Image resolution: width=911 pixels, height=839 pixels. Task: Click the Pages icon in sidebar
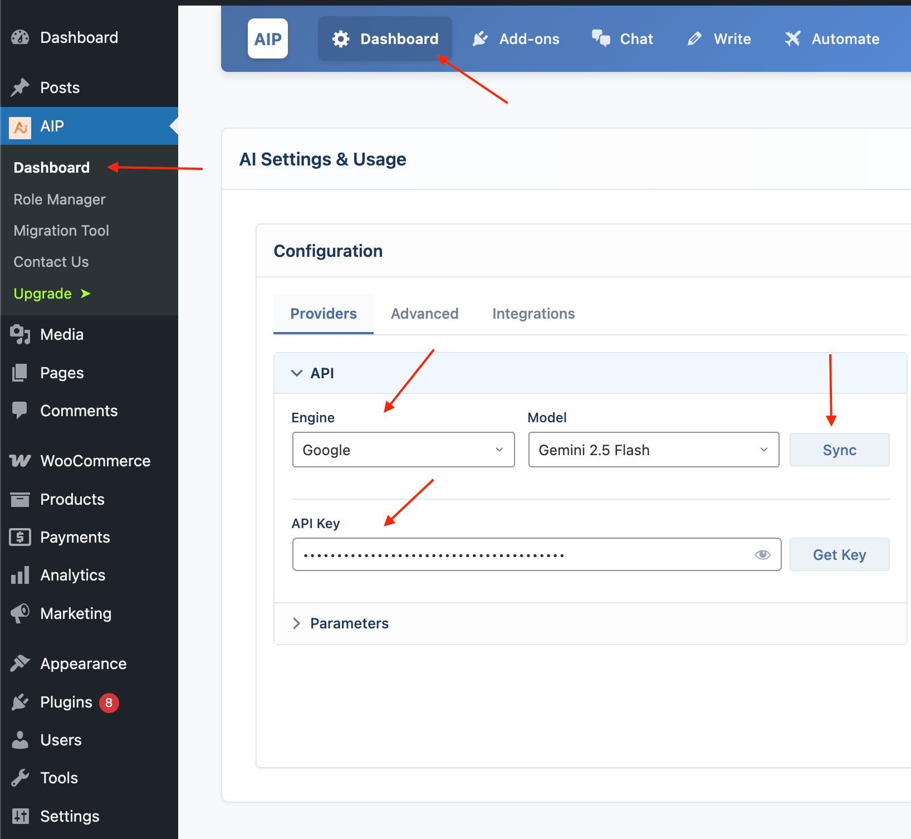pyautogui.click(x=20, y=373)
